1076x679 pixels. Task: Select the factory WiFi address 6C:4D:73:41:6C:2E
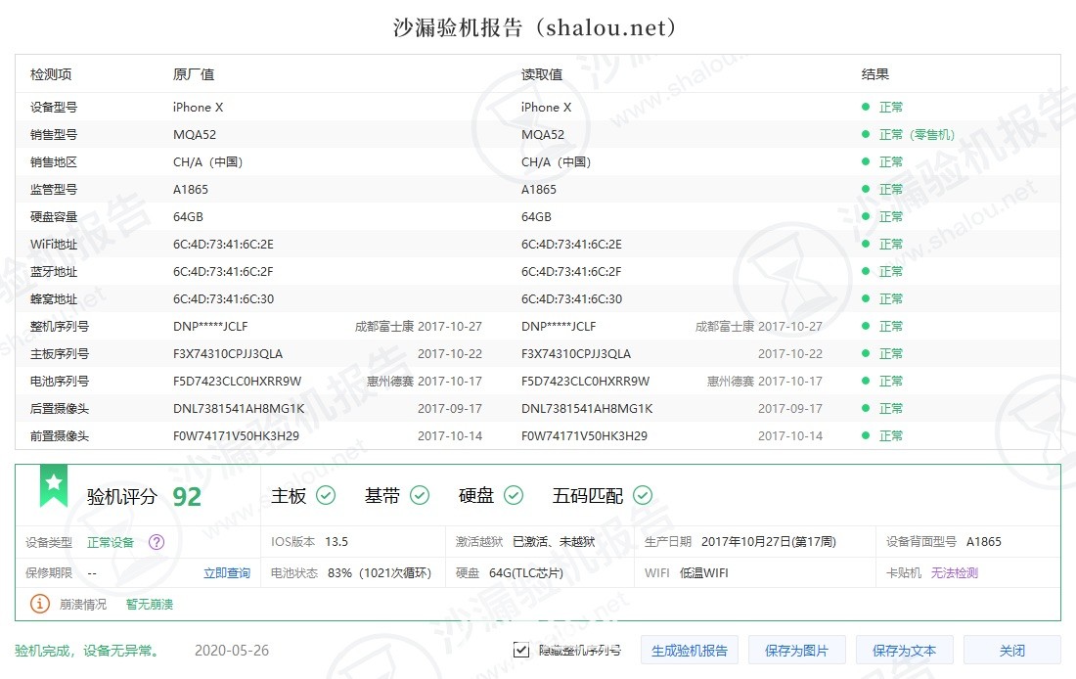coord(223,244)
